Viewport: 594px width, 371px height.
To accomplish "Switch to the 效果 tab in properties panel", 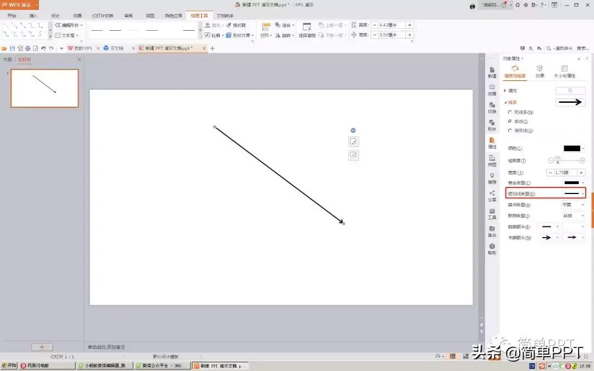I will pyautogui.click(x=540, y=71).
